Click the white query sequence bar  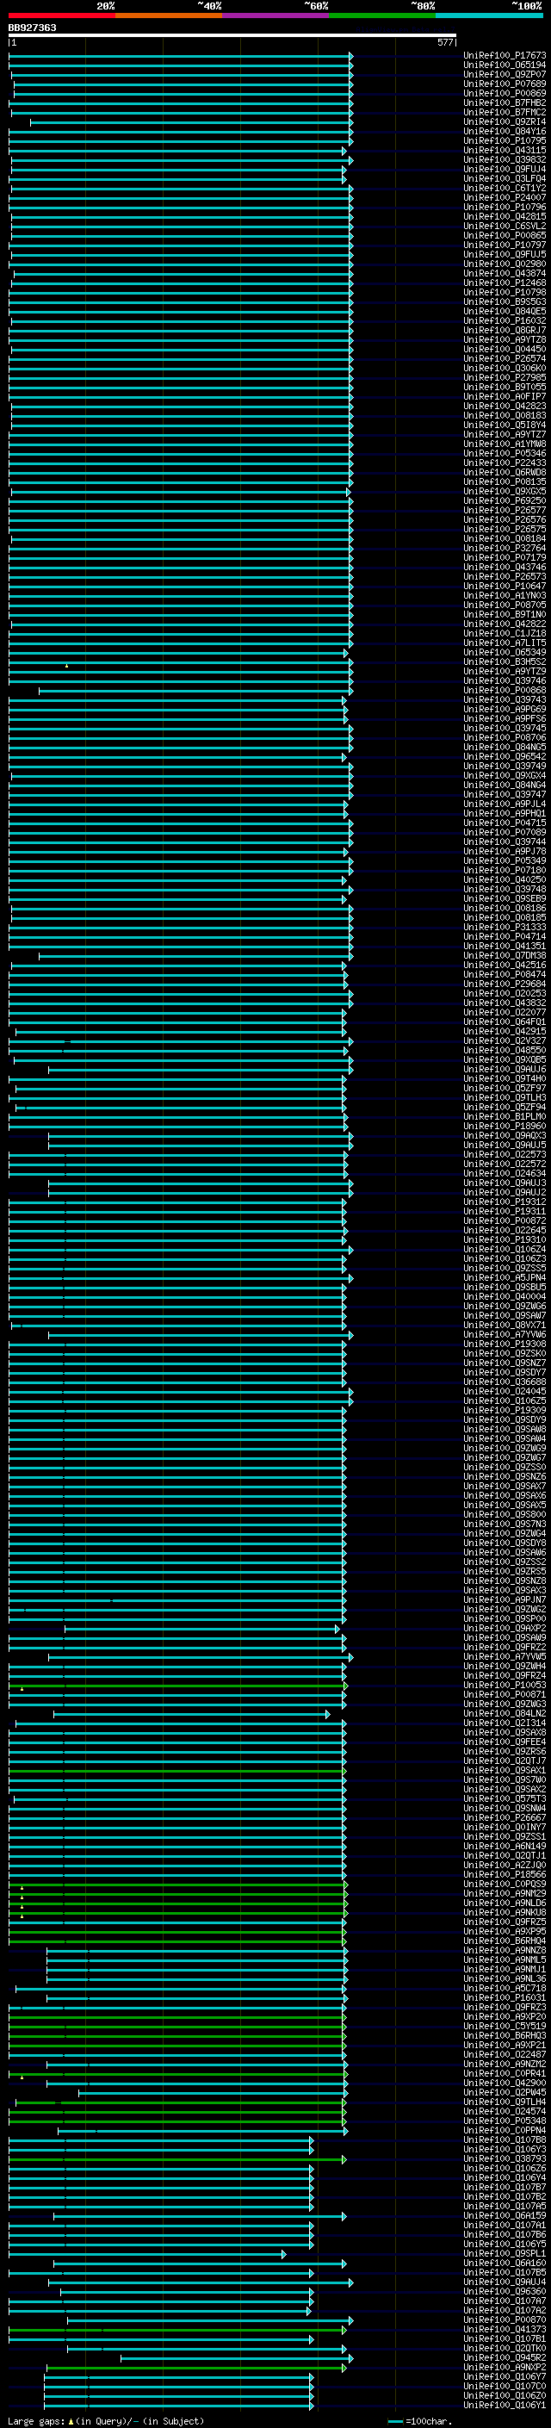click(232, 36)
